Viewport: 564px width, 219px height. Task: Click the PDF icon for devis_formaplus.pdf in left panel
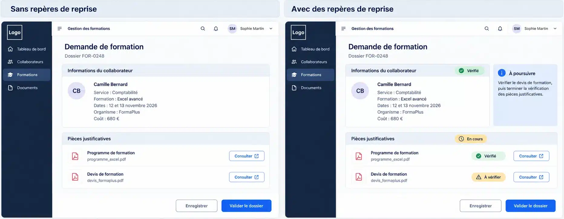[75, 177]
